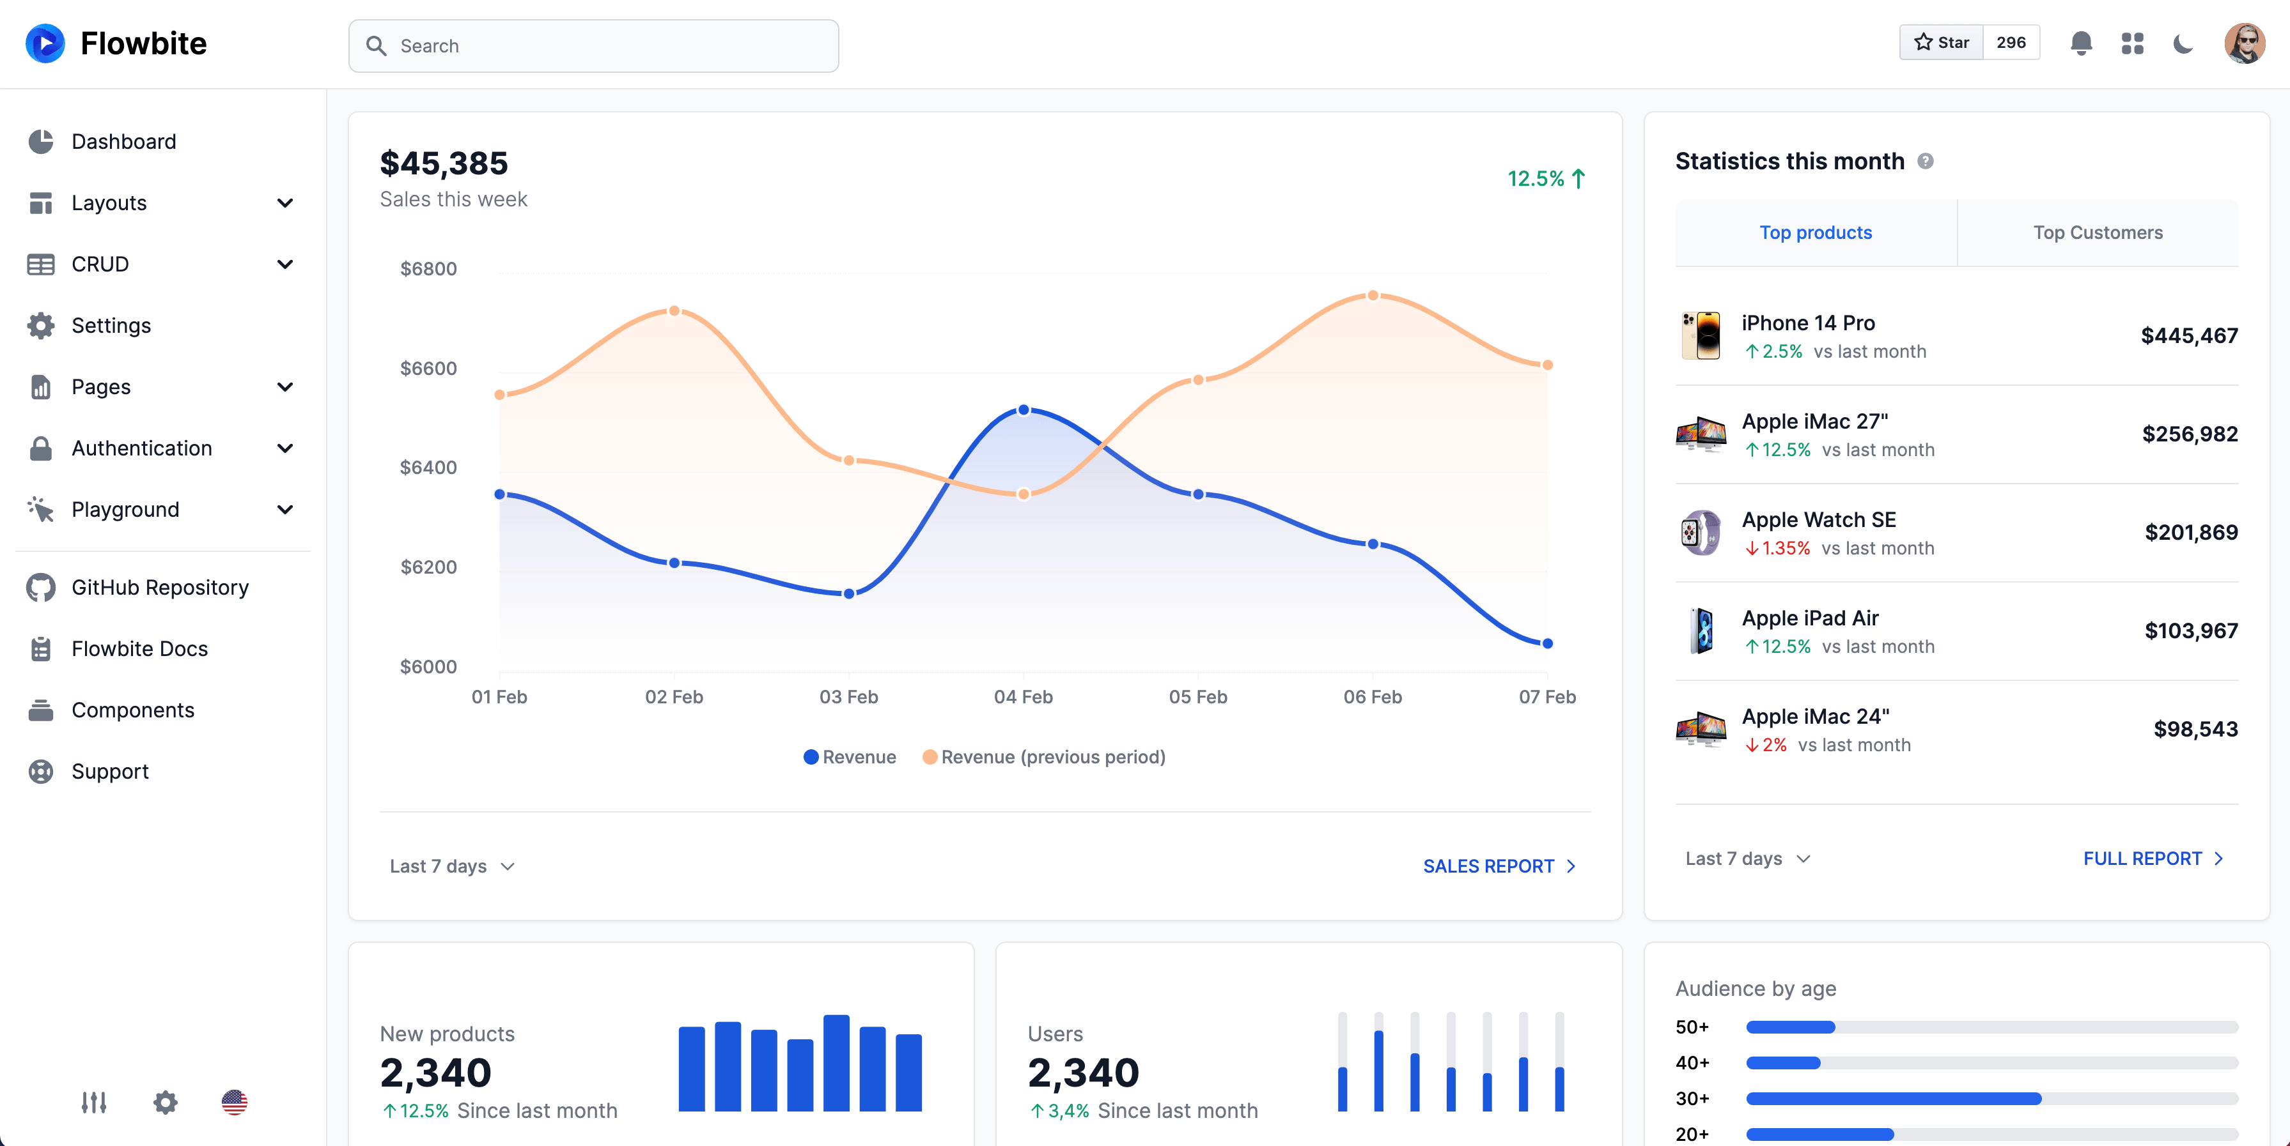The width and height of the screenshot is (2290, 1146).
Task: Switch to the Top Customers tab
Action: [2097, 233]
